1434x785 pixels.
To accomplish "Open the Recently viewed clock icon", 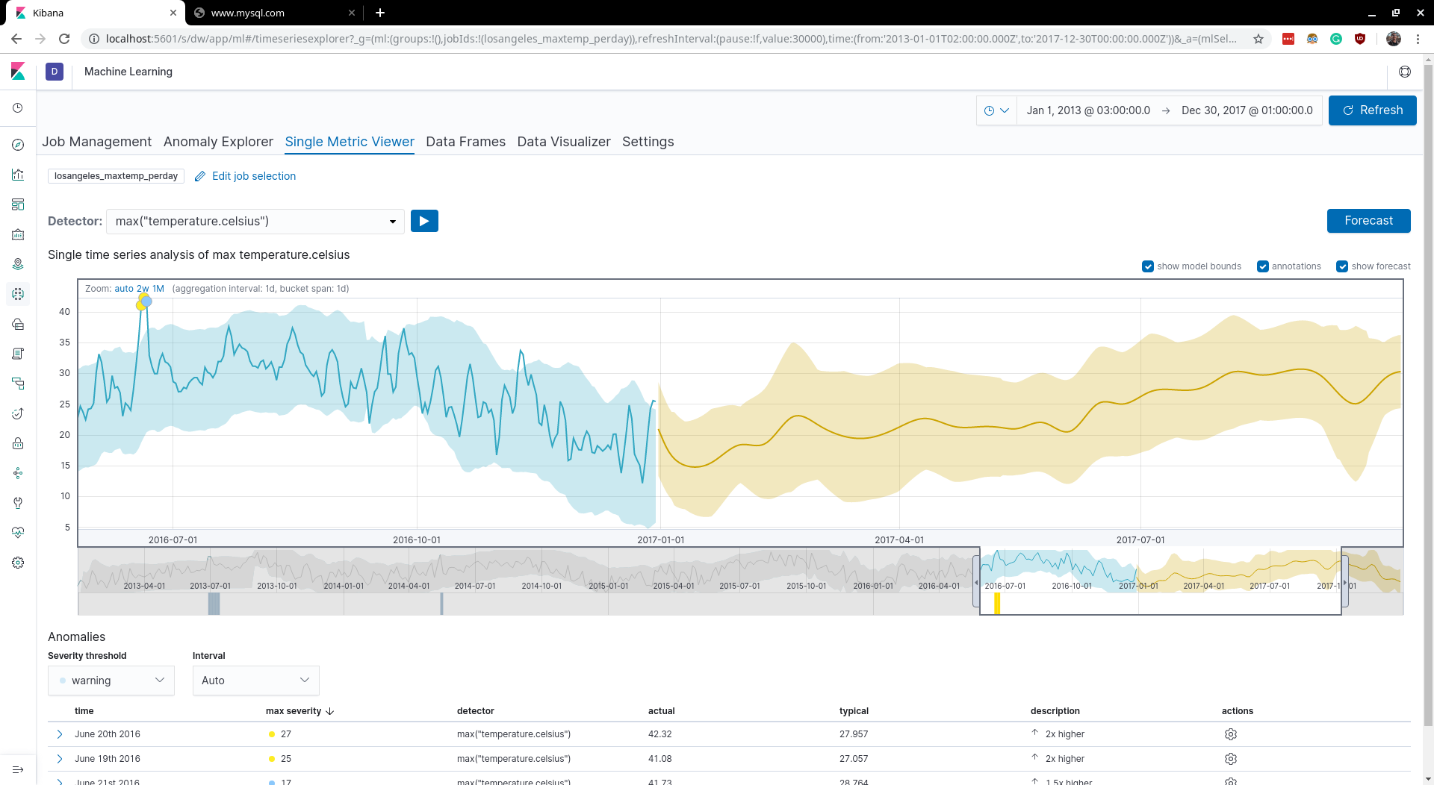I will point(18,109).
